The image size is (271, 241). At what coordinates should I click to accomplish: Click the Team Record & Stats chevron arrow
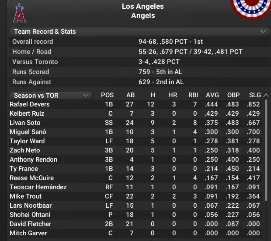pos(263,32)
